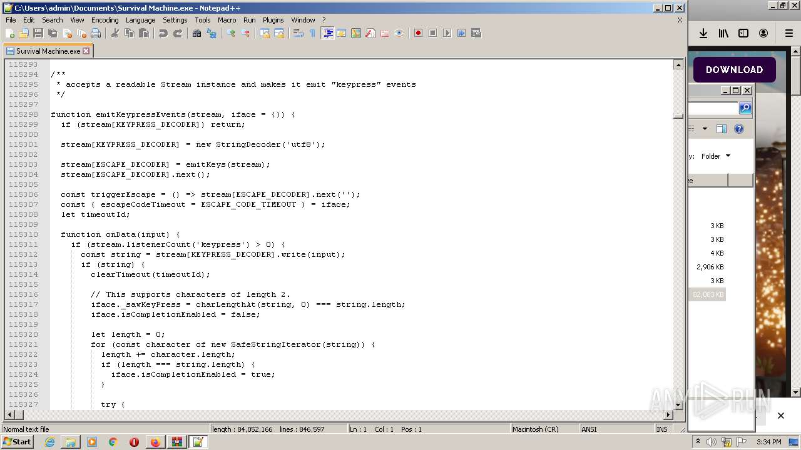Open the Language menu
Screen dimensions: 801x450
pyautogui.click(x=140, y=20)
